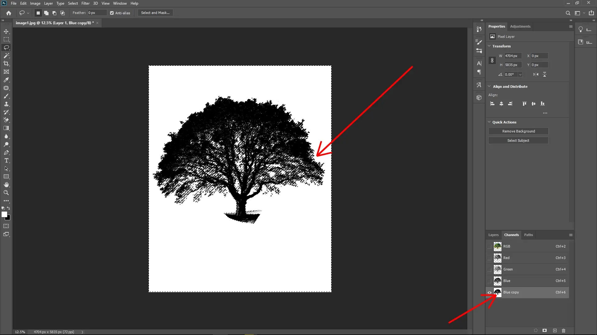Image resolution: width=597 pixels, height=335 pixels.
Task: Toggle visibility of the Blue copy channel
Action: [x=489, y=293]
